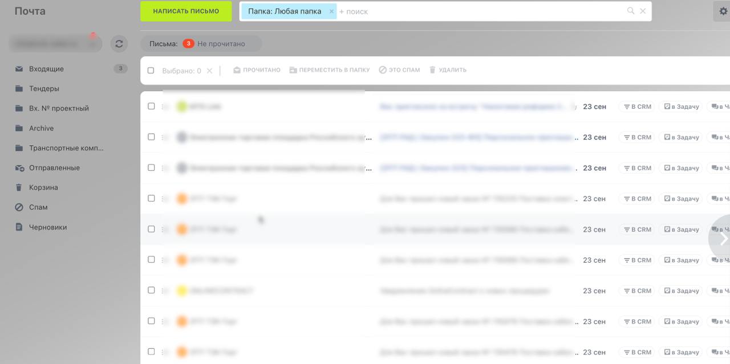Image resolution: width=730 pixels, height=364 pixels.
Task: Click the УДАЛИТЬ trash action
Action: click(x=448, y=70)
